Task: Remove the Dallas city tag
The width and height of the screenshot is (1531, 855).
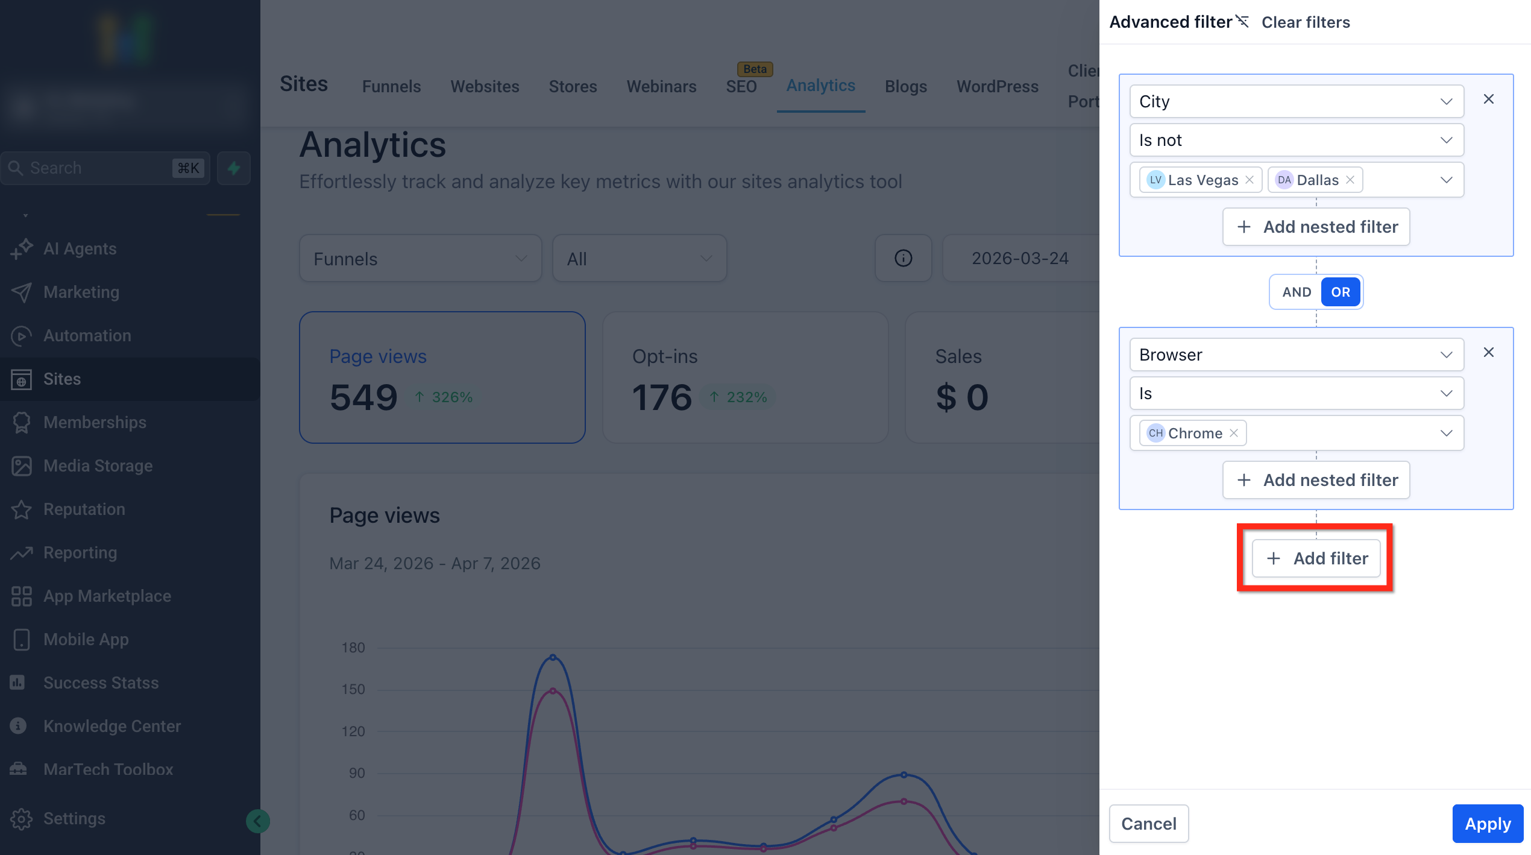Action: point(1350,180)
